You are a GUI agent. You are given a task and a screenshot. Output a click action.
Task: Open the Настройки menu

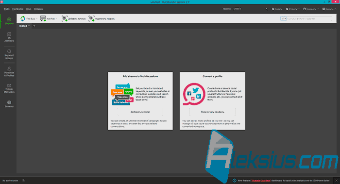[17, 9]
